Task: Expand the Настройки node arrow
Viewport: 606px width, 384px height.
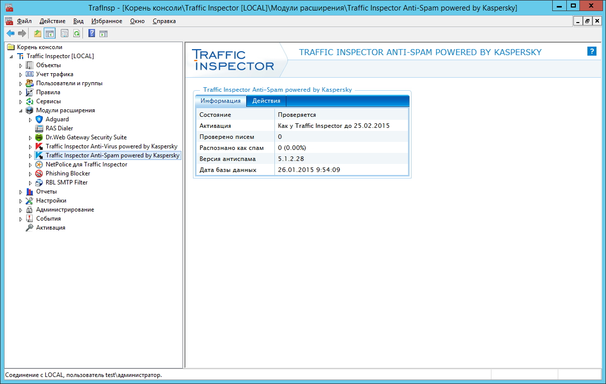Action: coord(21,201)
